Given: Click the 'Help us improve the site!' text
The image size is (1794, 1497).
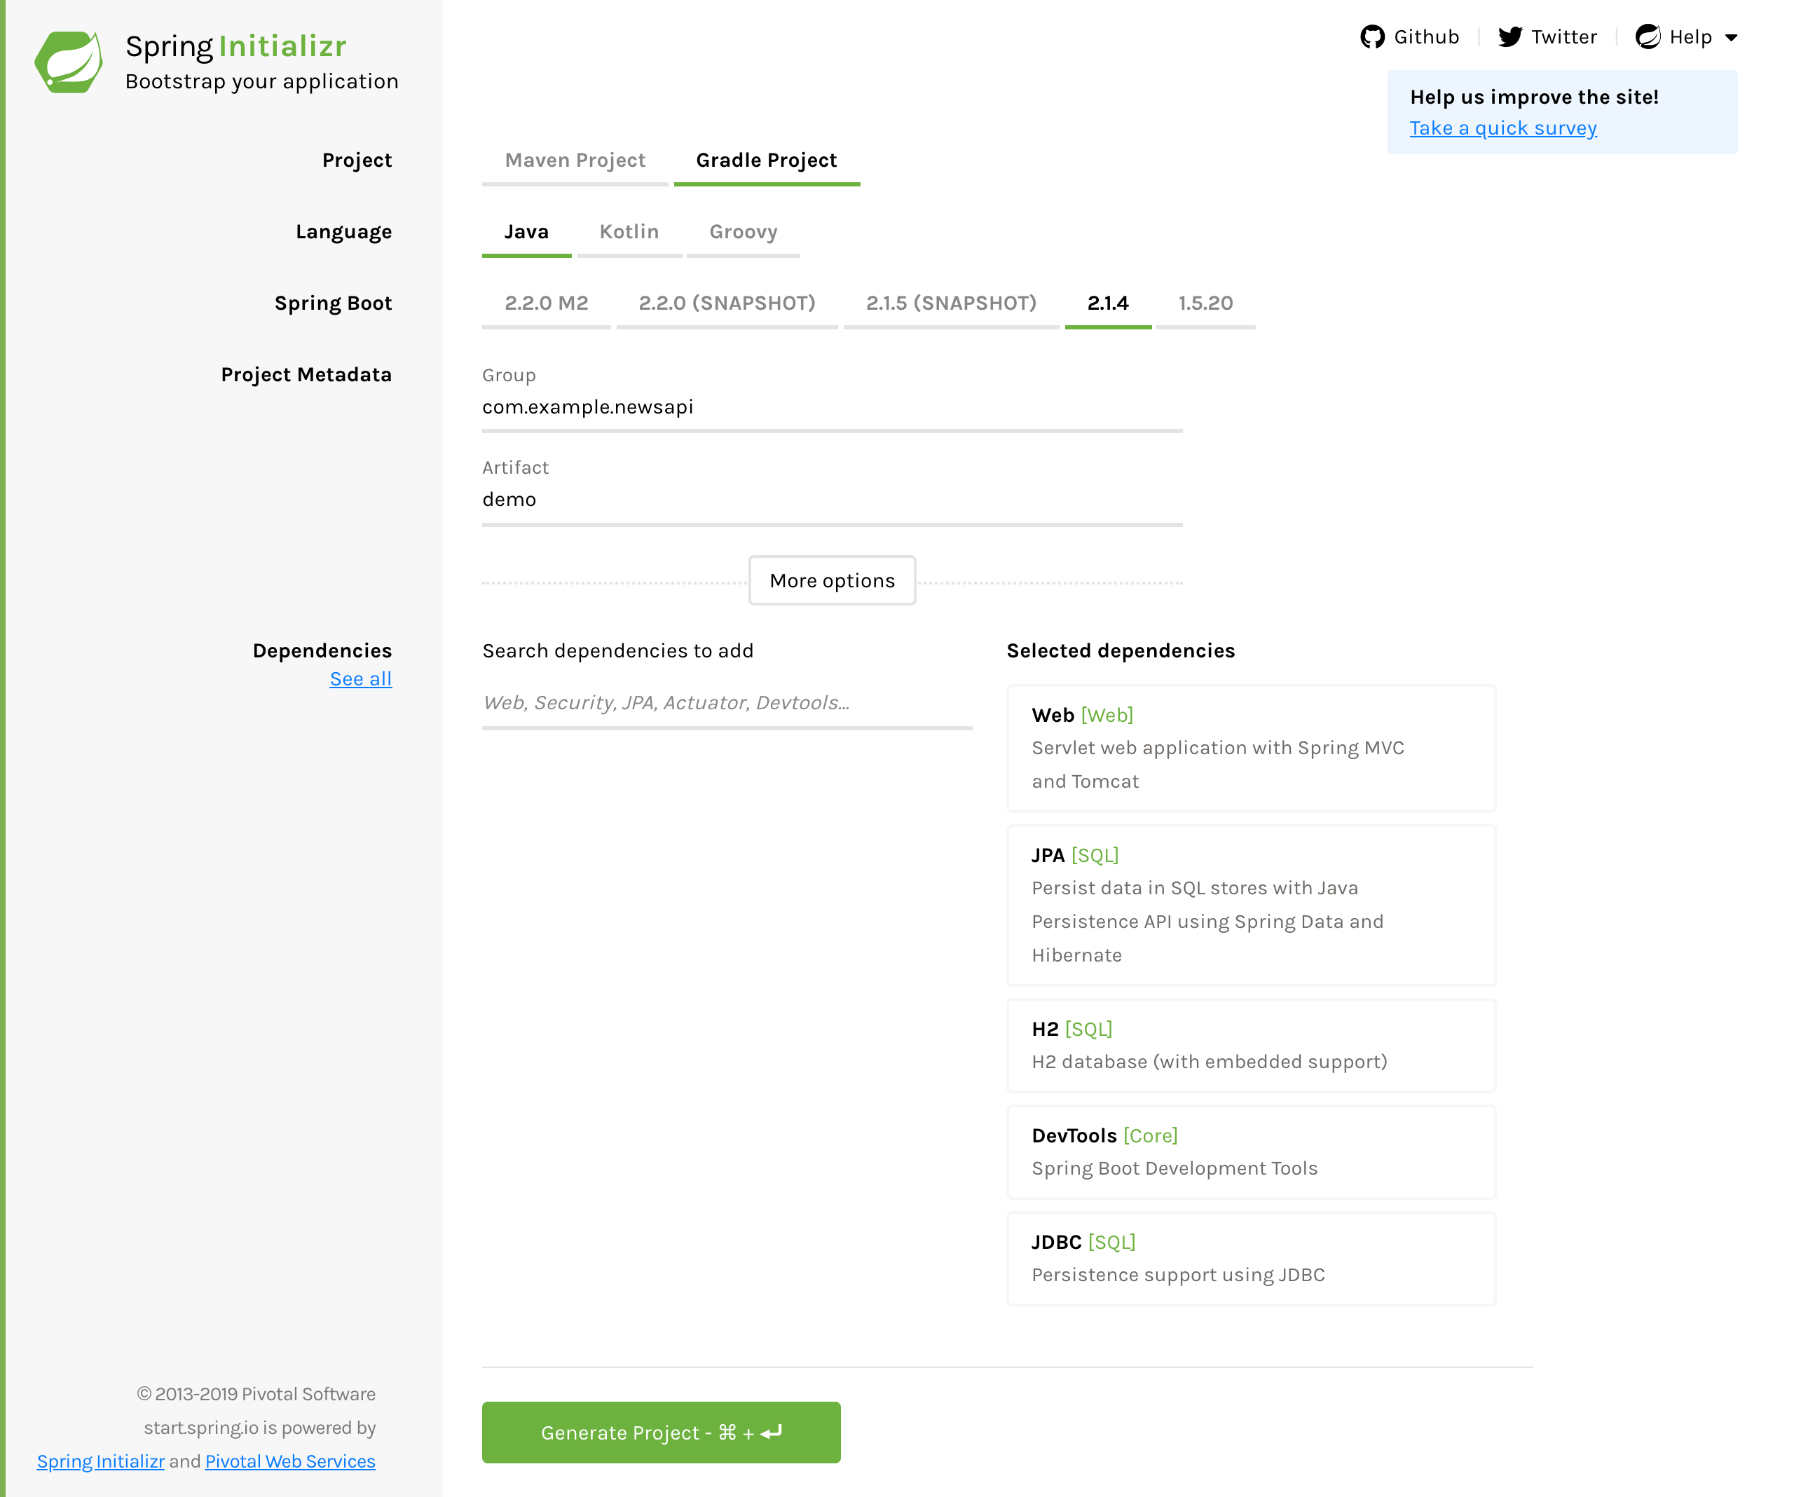Looking at the screenshot, I should click(x=1534, y=97).
